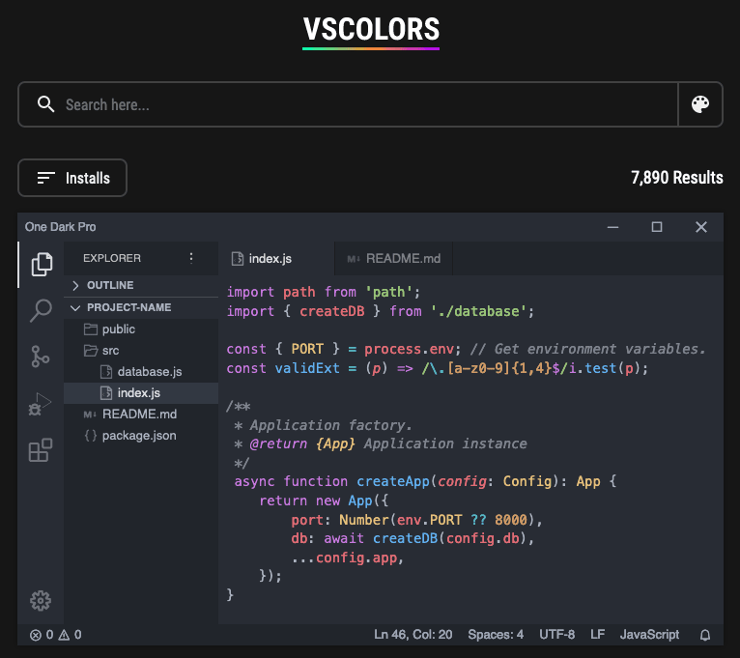Click the markdown icon beside README.md in tree
740x658 pixels.
coord(90,415)
